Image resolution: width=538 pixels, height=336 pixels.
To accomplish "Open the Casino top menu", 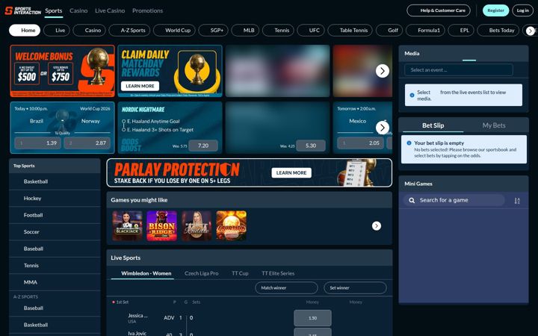I will (x=78, y=10).
